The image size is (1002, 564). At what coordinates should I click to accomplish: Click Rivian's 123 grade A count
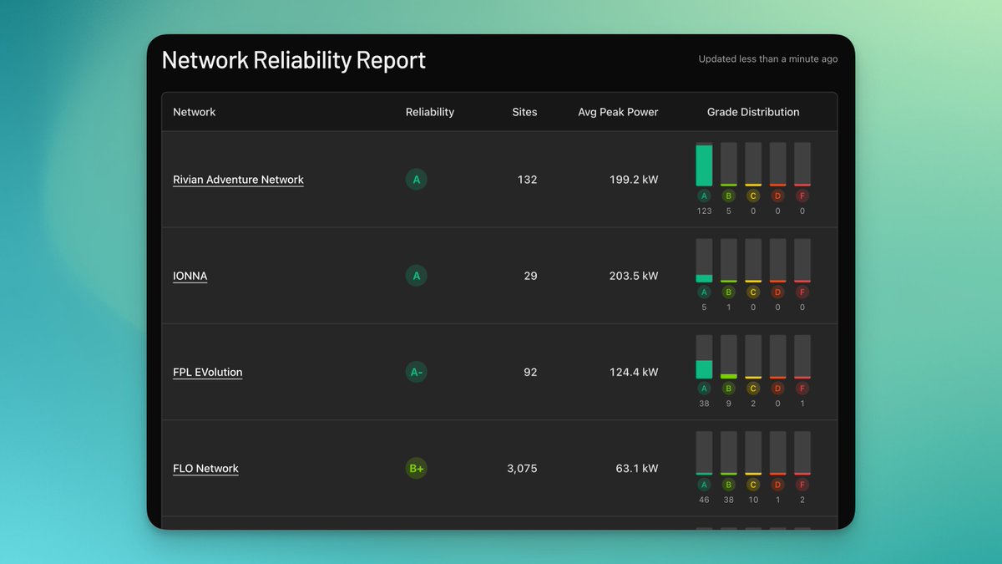tap(704, 211)
